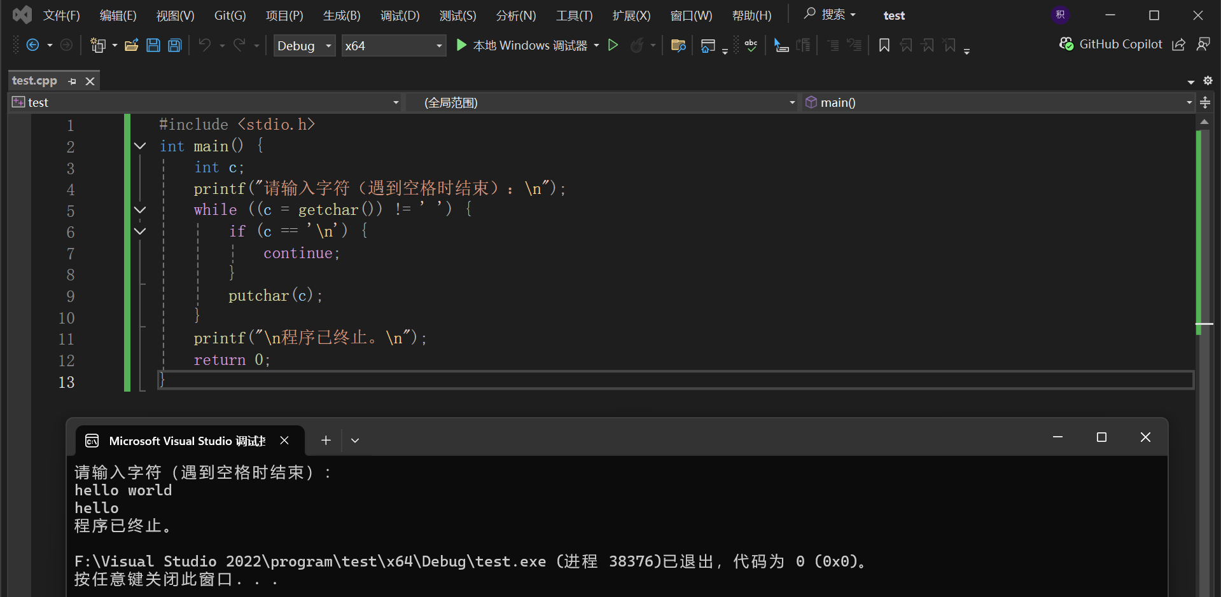1221x597 pixels.
Task: Open the 分析(N) menu
Action: pos(516,15)
